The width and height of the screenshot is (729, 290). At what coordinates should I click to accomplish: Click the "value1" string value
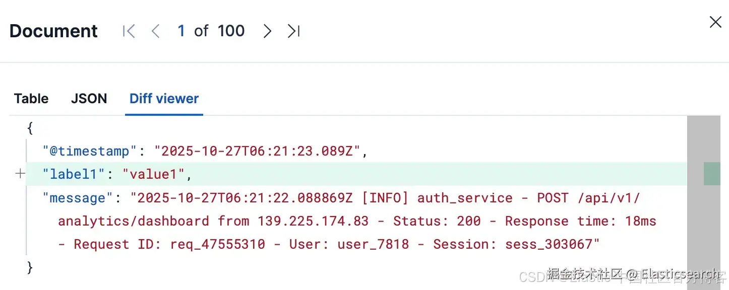[x=154, y=174]
